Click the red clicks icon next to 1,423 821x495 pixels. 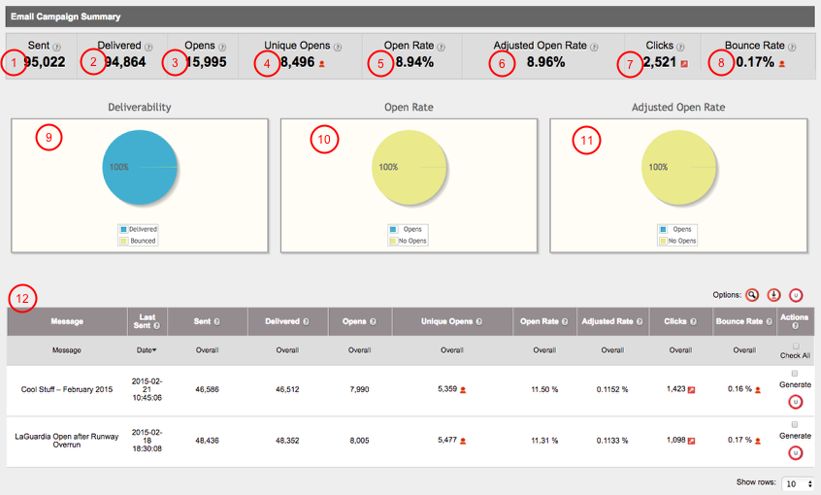pyautogui.click(x=692, y=390)
